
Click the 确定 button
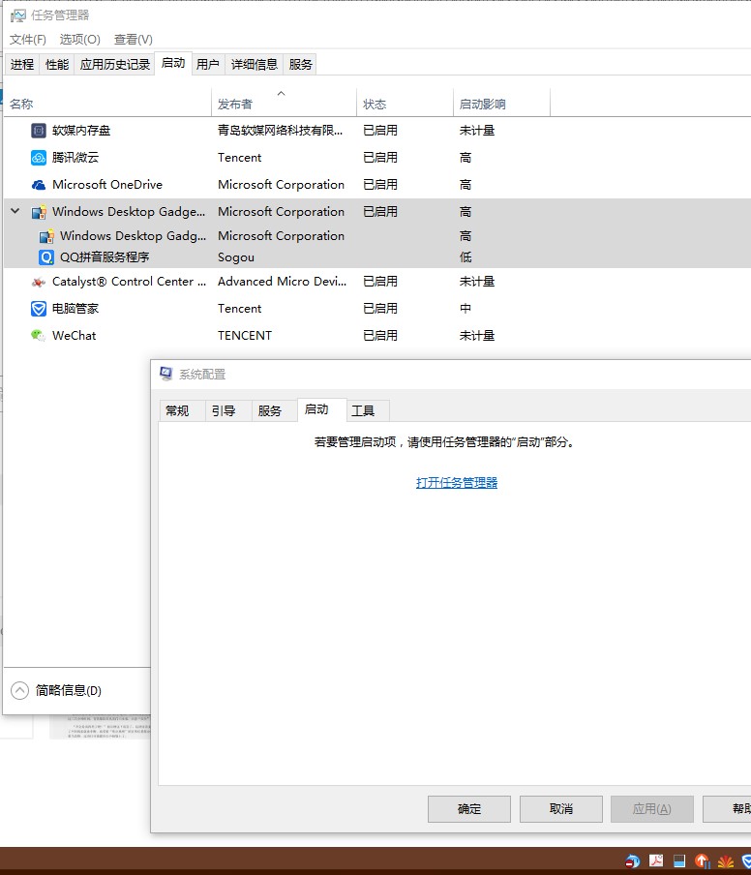click(469, 809)
